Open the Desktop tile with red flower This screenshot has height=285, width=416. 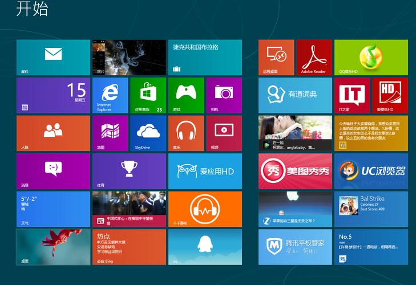53,246
